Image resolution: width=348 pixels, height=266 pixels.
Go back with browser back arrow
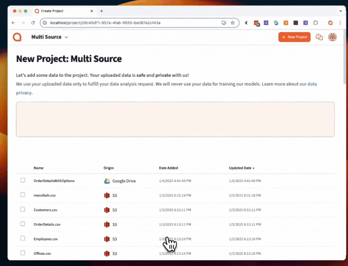point(13,23)
